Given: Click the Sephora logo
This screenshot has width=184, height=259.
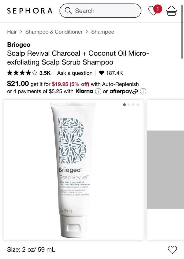Looking at the screenshot, I should pos(30,11).
